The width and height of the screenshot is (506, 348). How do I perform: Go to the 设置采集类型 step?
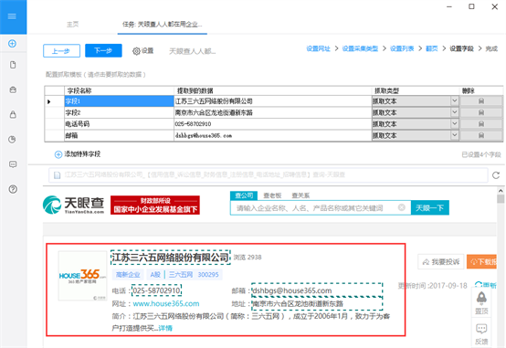pyautogui.click(x=360, y=48)
